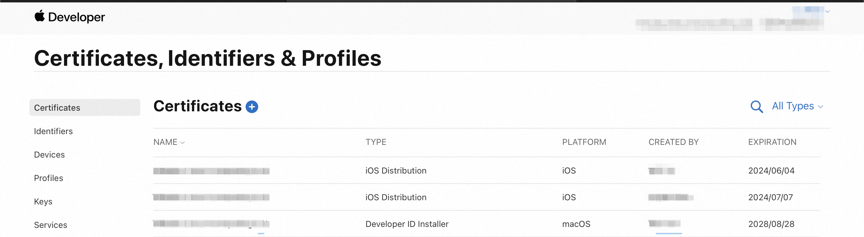Open the Devices section
This screenshot has width=864, height=237.
[49, 155]
